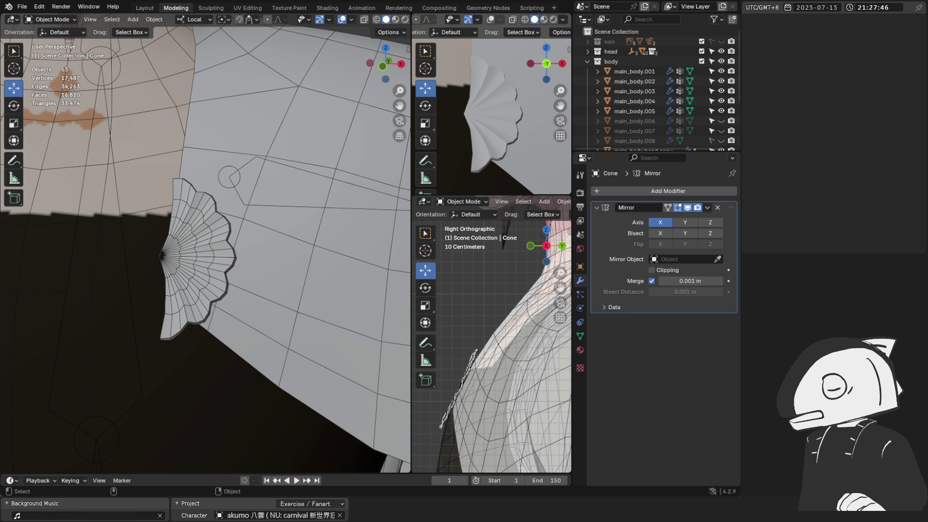
Task: Click the Select Box tool in main viewport
Action: coord(14,51)
